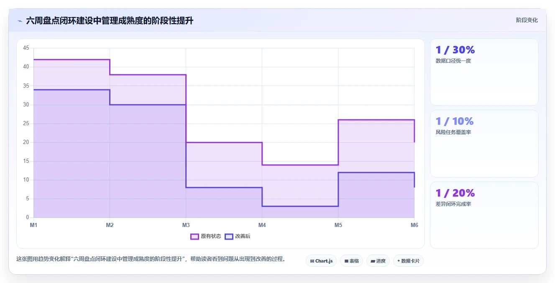Click the 表格 tag
The width and height of the screenshot is (555, 283).
click(351, 261)
